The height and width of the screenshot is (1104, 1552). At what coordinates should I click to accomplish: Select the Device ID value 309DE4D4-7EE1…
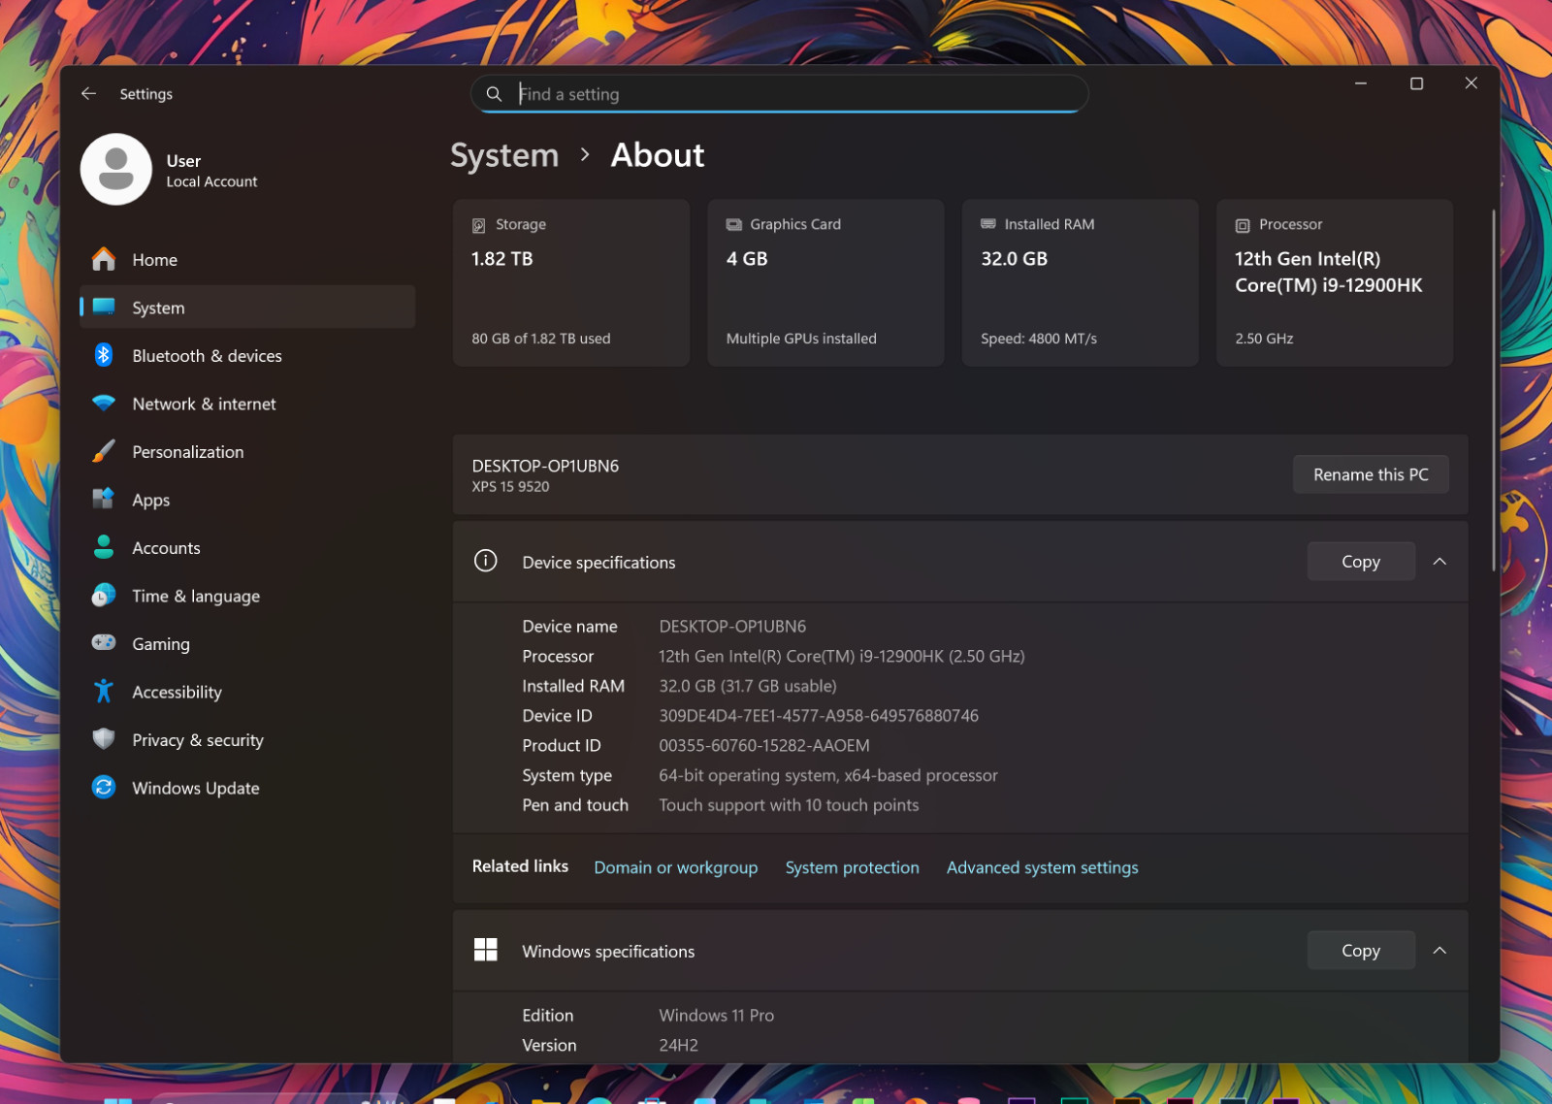[819, 716]
